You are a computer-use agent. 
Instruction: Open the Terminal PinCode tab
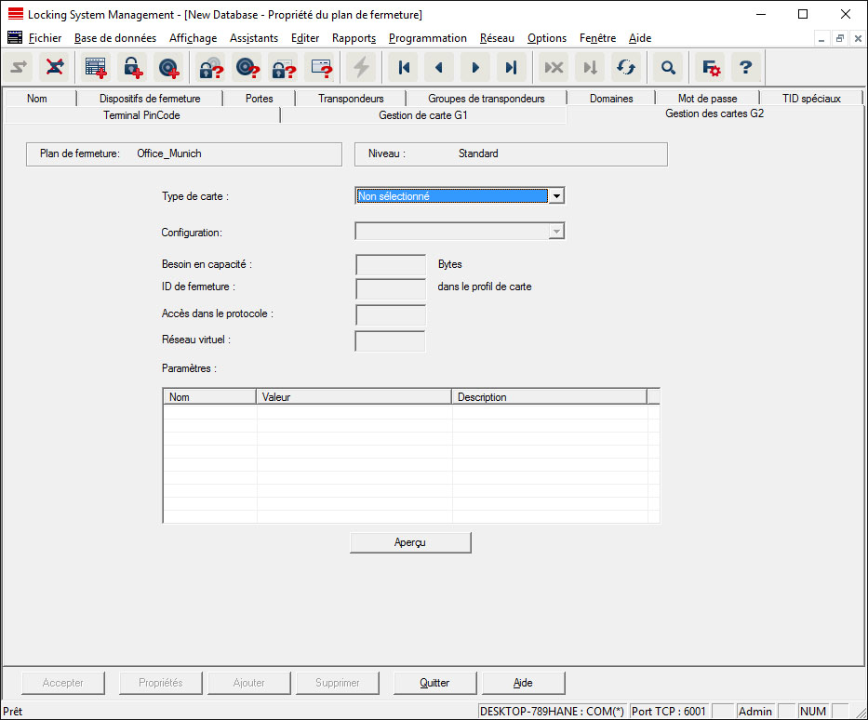click(141, 115)
